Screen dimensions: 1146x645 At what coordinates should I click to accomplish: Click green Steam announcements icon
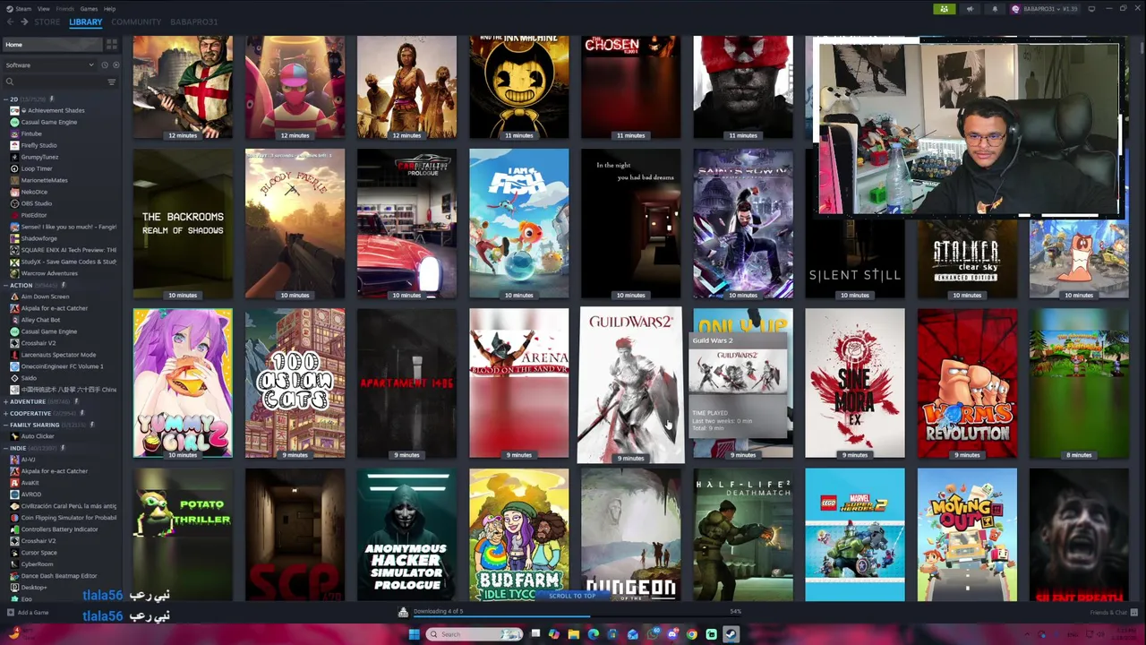tap(945, 9)
